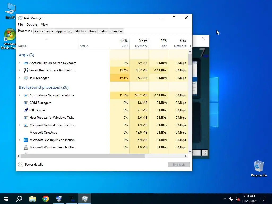The image size is (272, 204).
Task: Click the End task button
Action: point(179,165)
